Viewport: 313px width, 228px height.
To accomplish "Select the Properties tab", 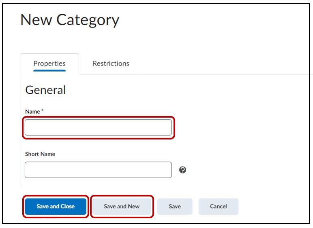I will 49,63.
